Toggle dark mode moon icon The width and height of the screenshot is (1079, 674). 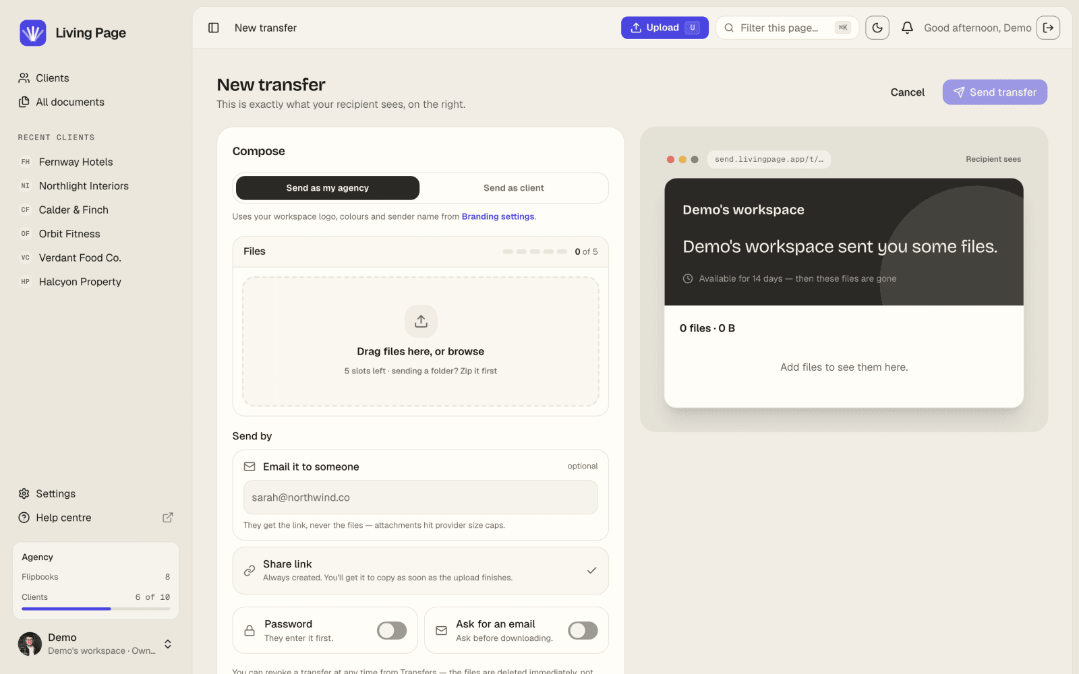877,28
